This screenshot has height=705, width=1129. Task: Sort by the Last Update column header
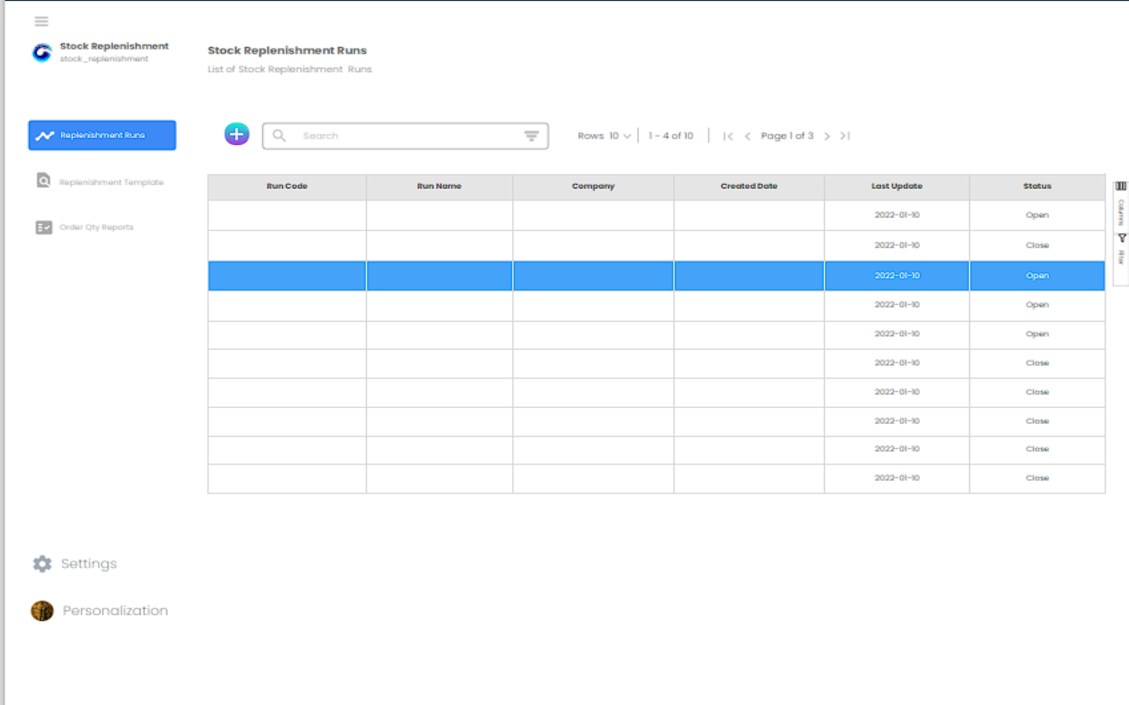(896, 186)
